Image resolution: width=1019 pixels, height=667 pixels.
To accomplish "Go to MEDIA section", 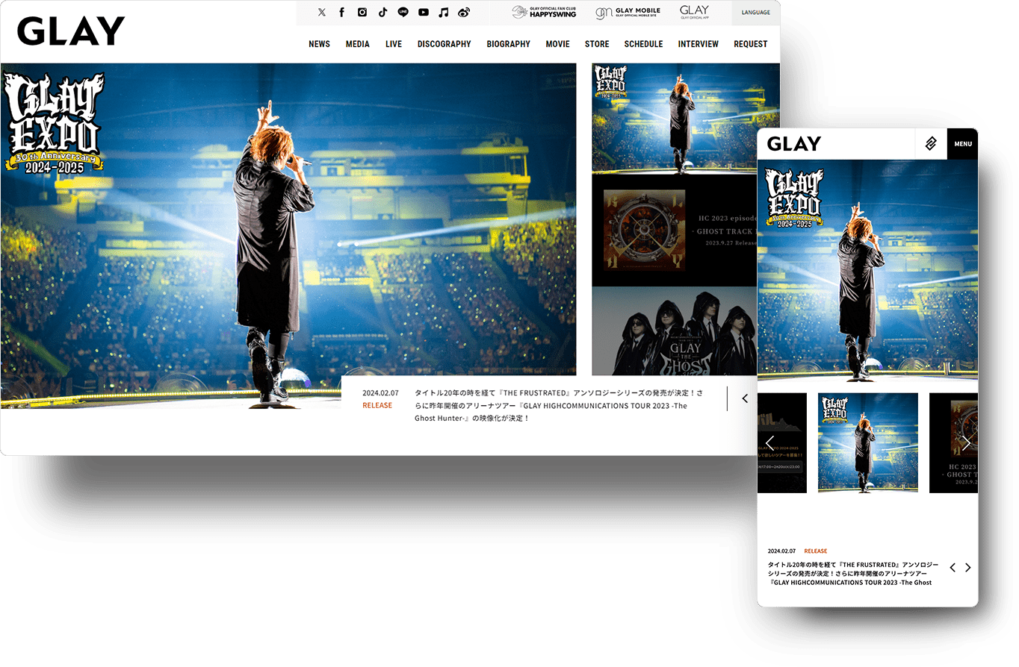I will click(357, 44).
